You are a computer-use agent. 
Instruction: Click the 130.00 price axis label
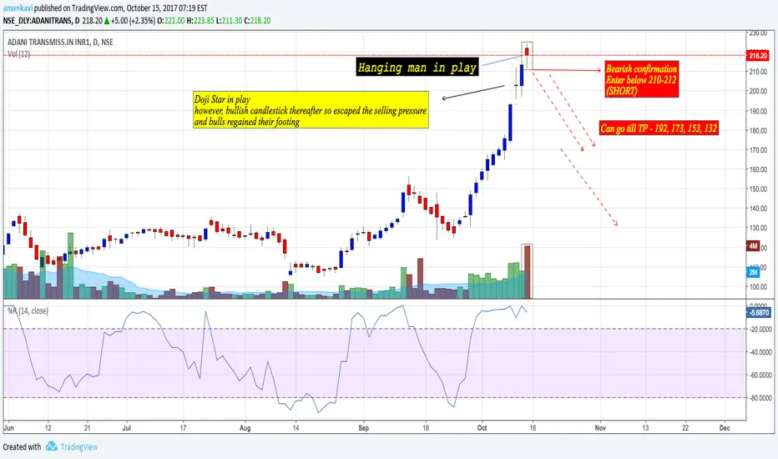click(x=758, y=229)
